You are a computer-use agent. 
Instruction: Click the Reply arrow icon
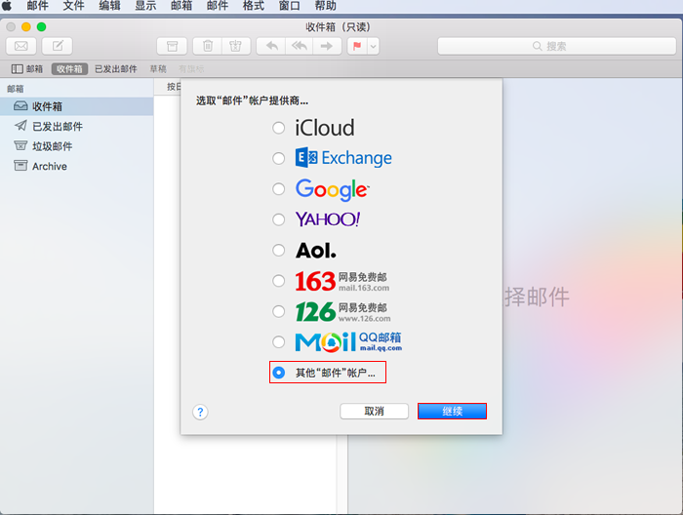pos(271,46)
